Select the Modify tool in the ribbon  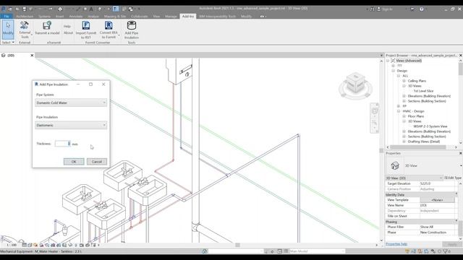(8, 30)
